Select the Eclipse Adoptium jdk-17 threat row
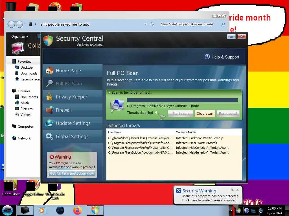This screenshot has width=289, height=216. 174,152
